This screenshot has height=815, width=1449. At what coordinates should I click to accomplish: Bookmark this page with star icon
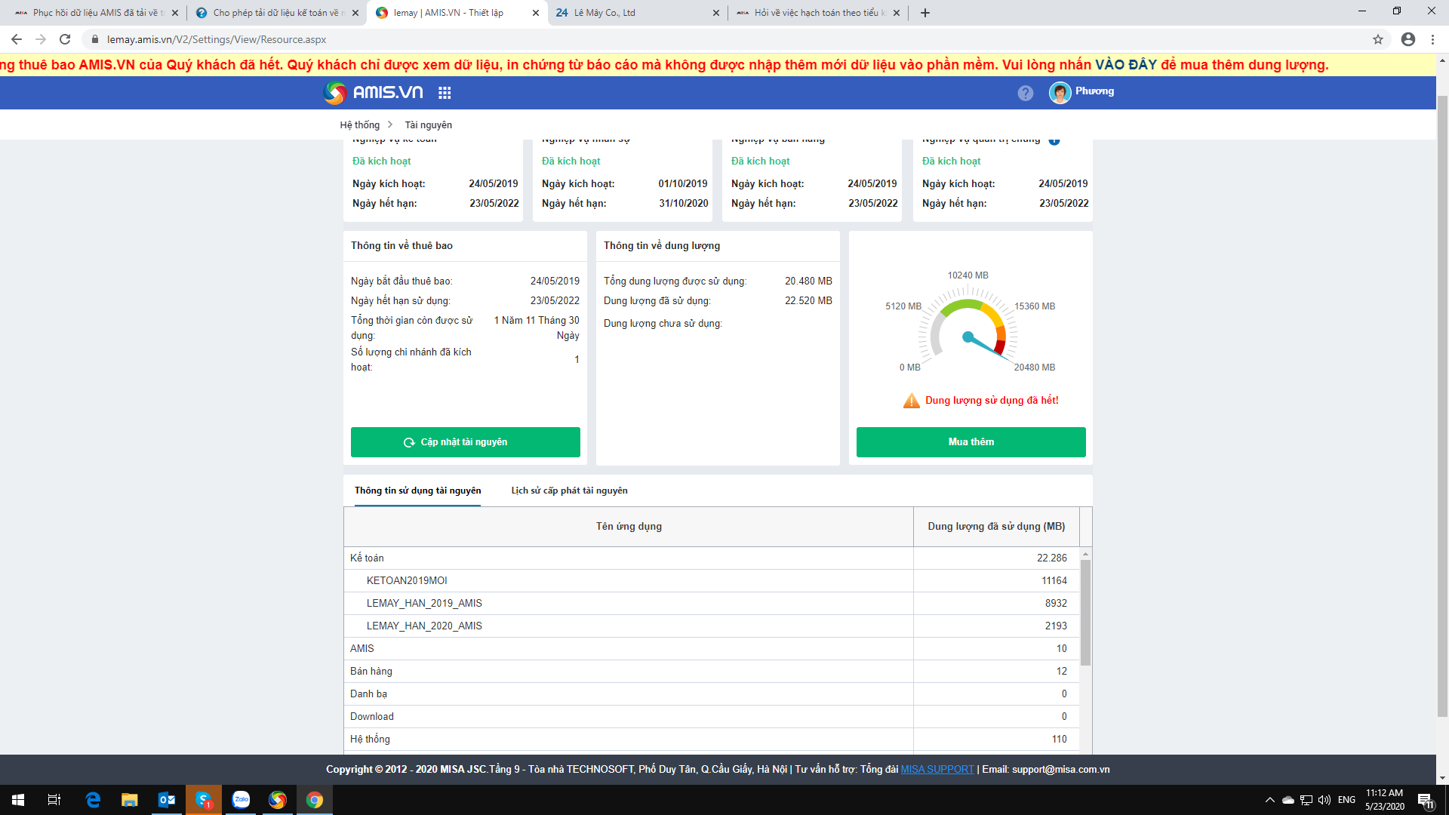[x=1378, y=39]
